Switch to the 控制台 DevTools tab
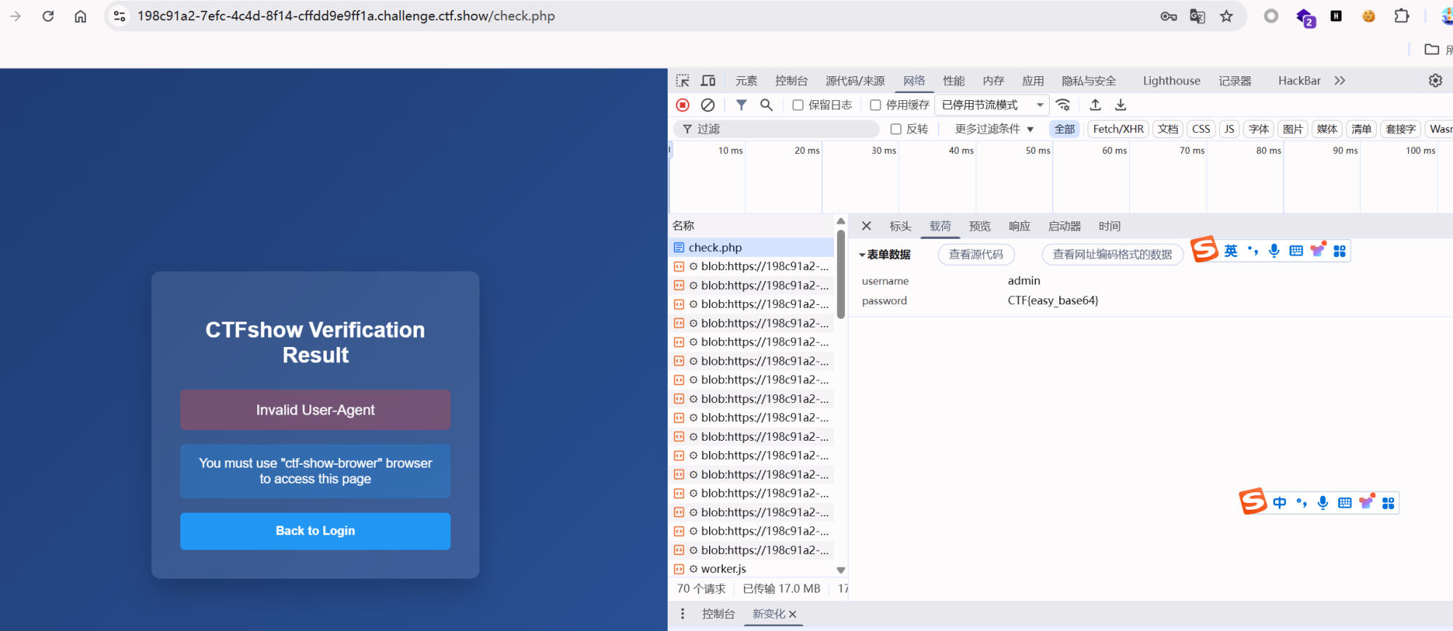 pos(790,81)
